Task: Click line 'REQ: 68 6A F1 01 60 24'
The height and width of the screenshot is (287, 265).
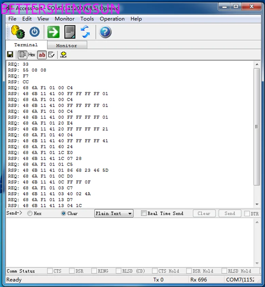Action: click(x=40, y=147)
